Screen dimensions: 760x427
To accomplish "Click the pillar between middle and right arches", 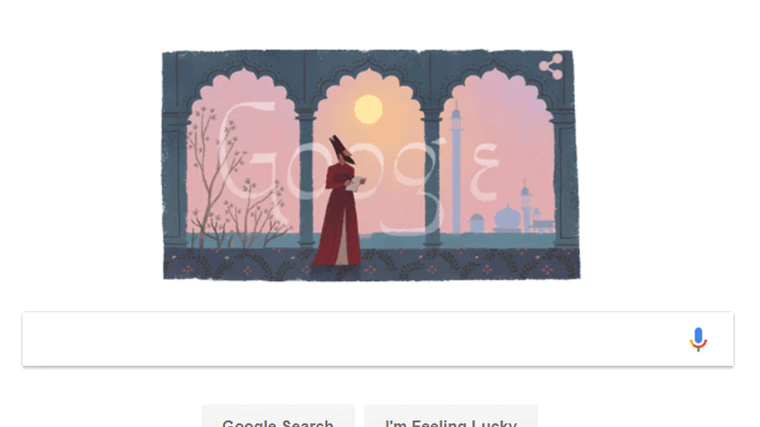I will (x=432, y=177).
